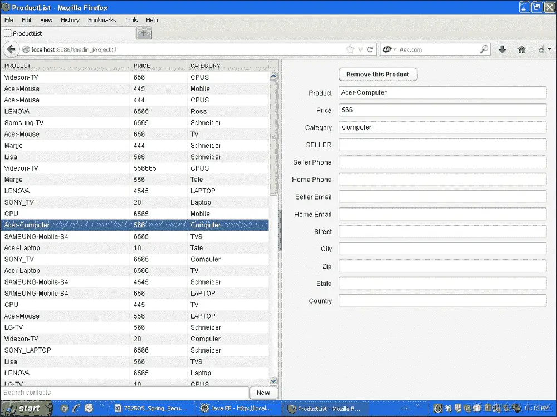Click the Seller Phone field

tap(442, 162)
